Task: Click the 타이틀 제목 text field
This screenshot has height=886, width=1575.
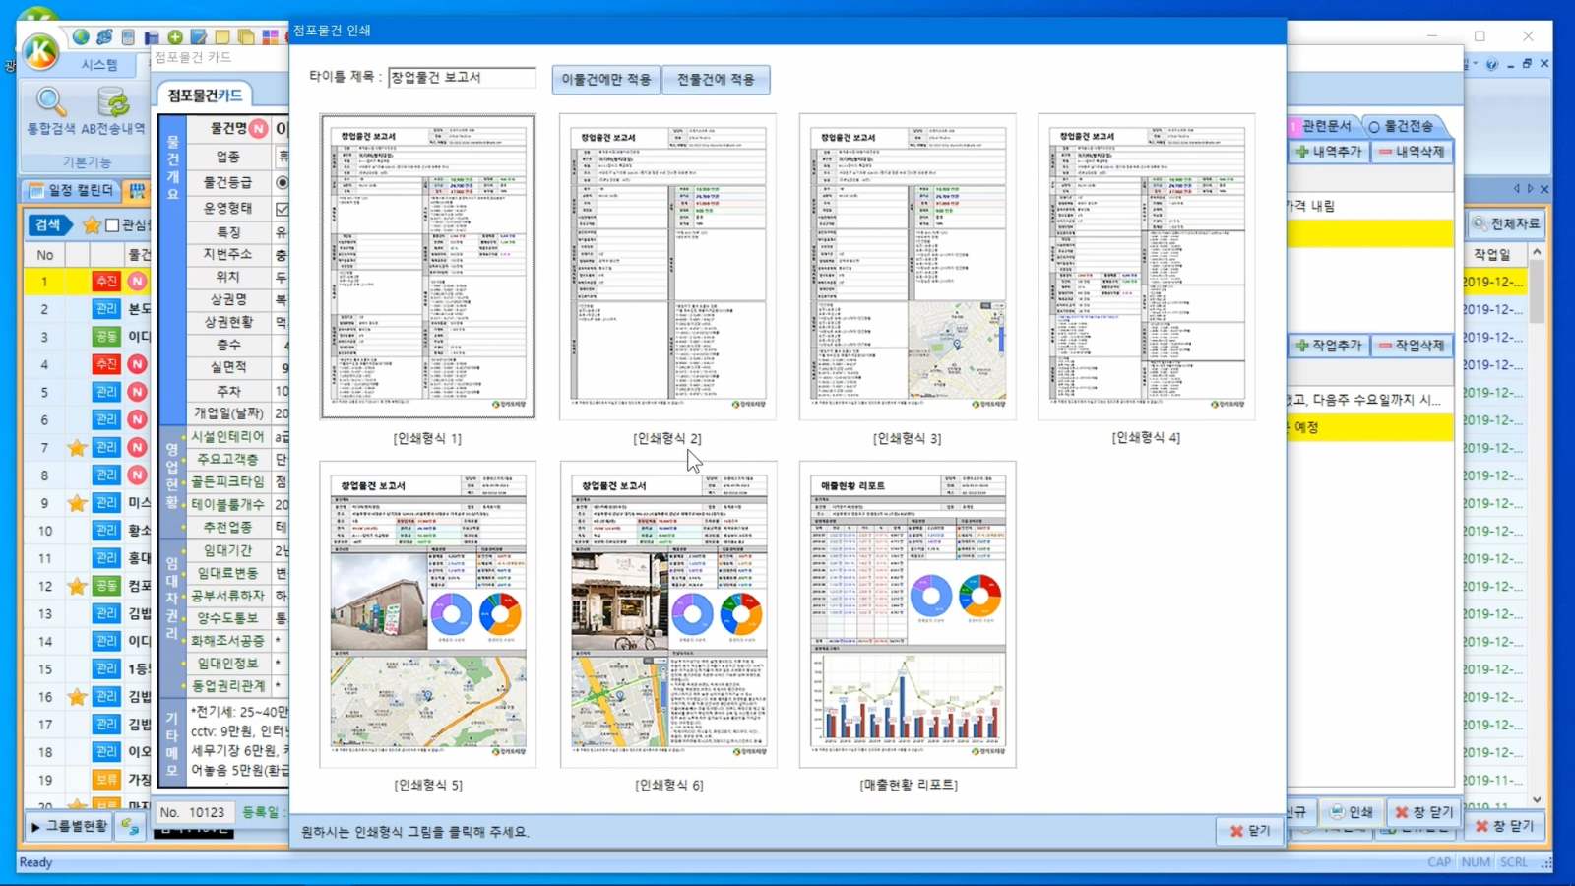Action: click(x=462, y=77)
